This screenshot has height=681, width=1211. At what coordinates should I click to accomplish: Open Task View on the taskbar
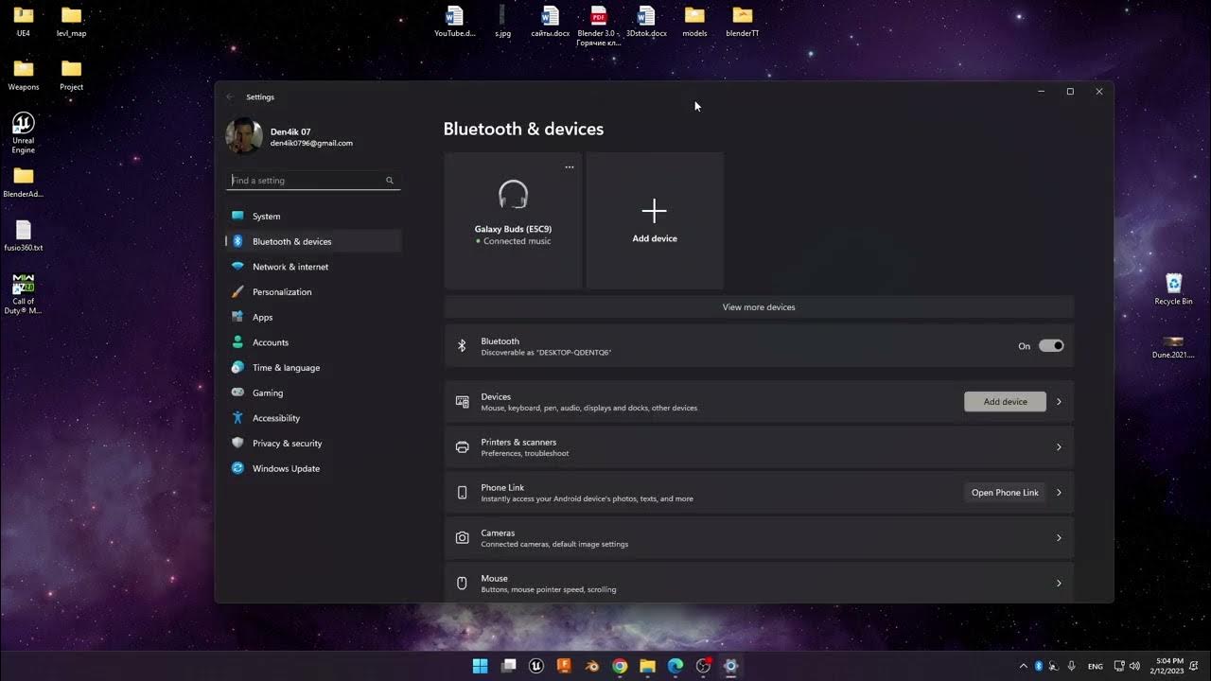508,666
